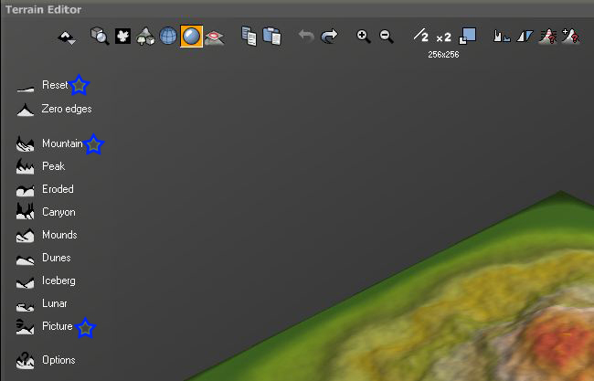The image size is (594, 381).
Task: Click the white leaf on black icon
Action: coord(122,37)
